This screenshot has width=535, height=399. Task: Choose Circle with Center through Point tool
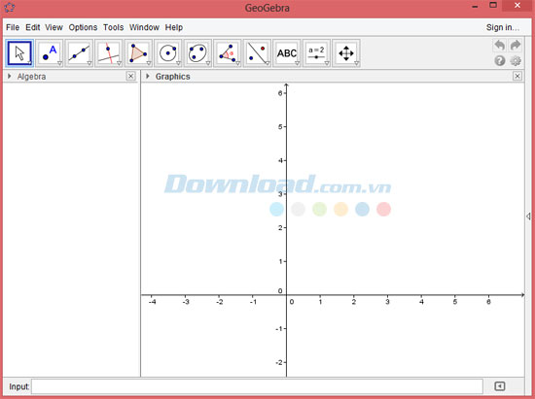[168, 53]
